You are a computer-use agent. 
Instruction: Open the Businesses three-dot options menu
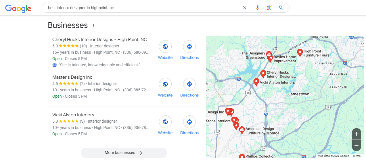coord(94,26)
